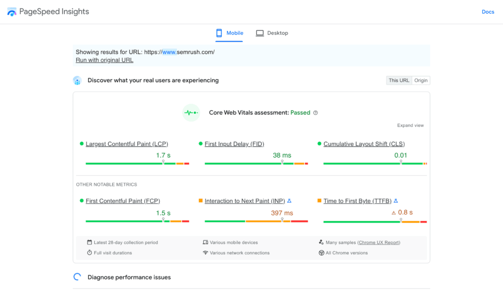The width and height of the screenshot is (503, 293).
Task: Open Interaction to Next Paint (INP) link
Action: click(x=245, y=201)
